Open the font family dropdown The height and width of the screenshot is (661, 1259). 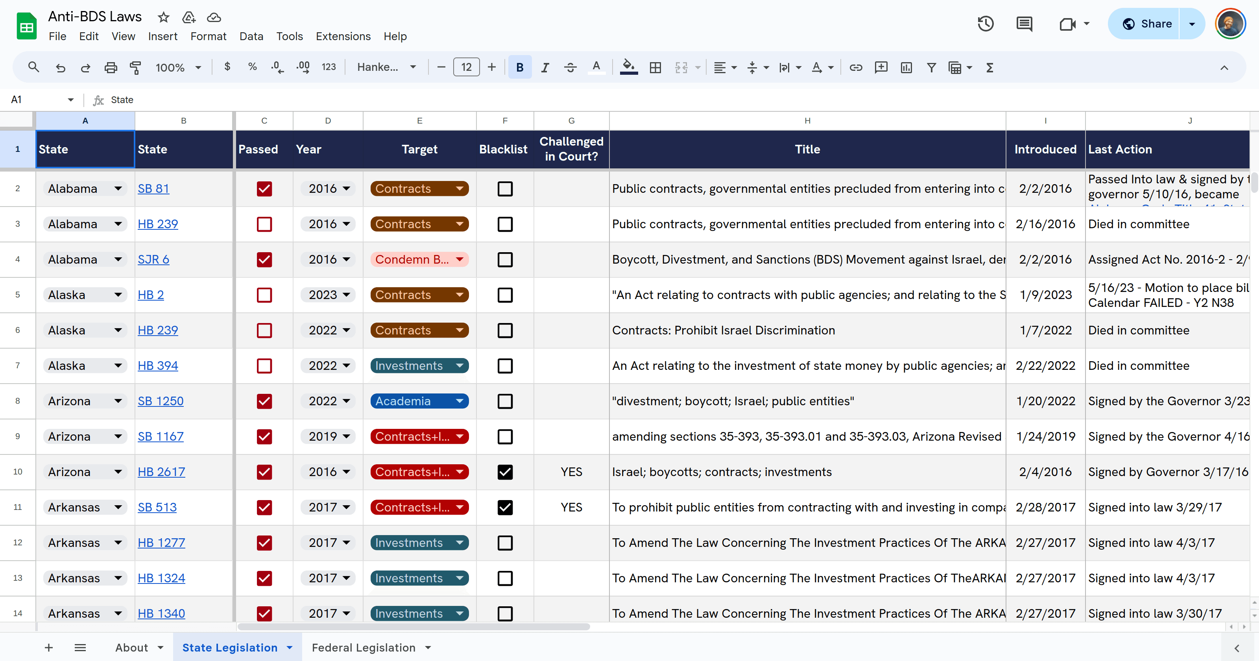coord(386,67)
